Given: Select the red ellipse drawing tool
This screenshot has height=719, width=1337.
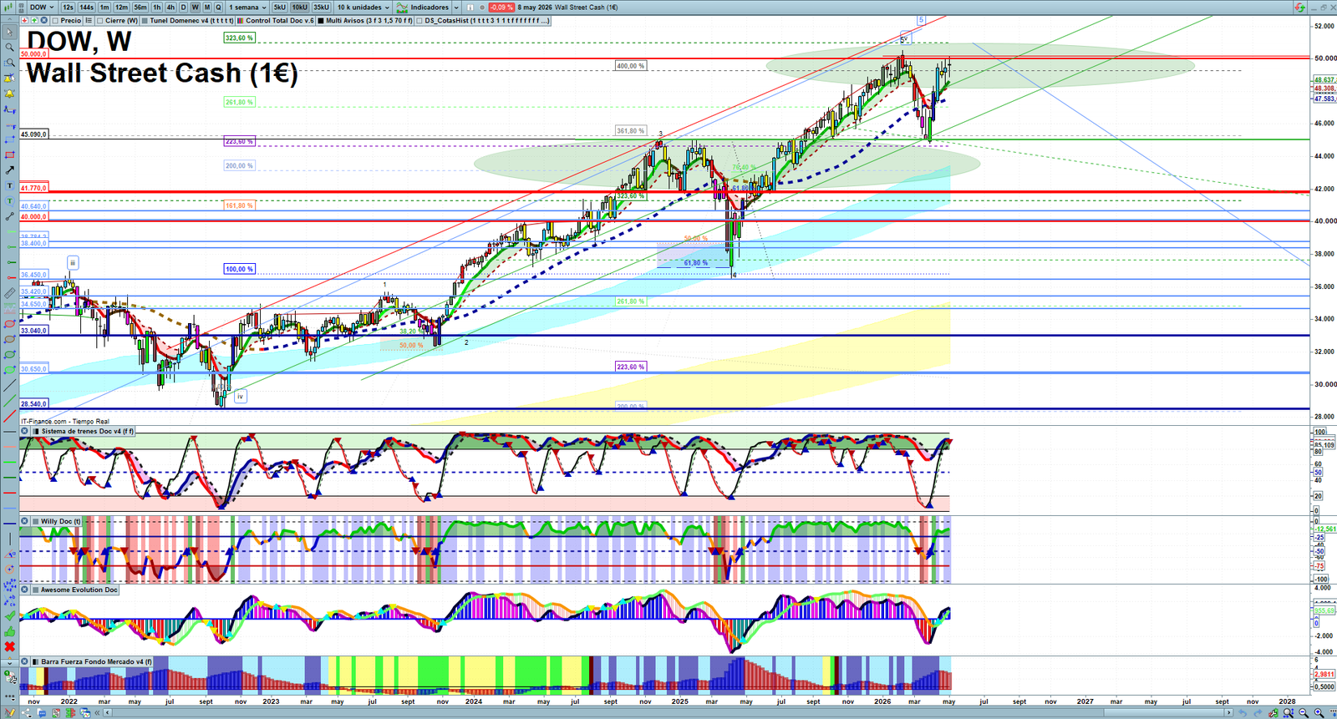Looking at the screenshot, I should (9, 324).
